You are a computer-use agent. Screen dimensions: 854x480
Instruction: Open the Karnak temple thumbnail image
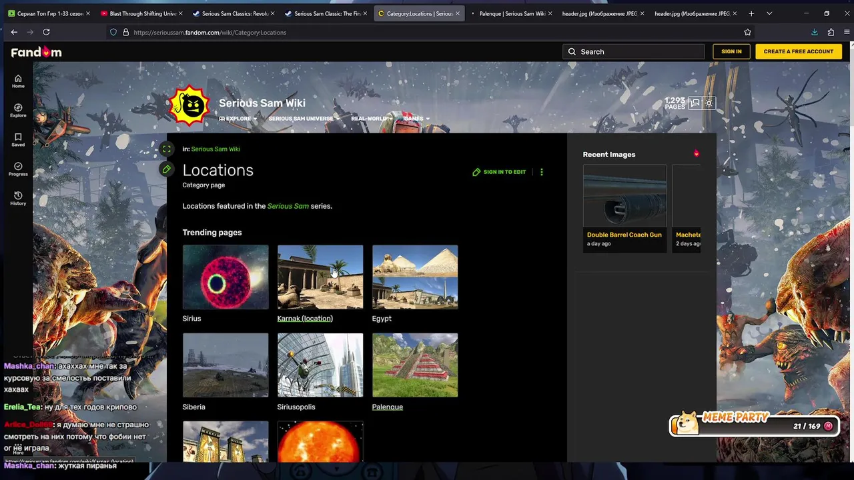coord(320,277)
